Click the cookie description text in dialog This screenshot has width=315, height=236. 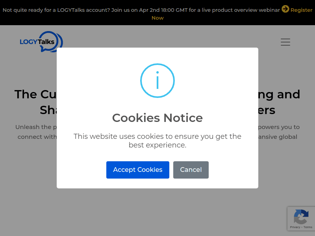click(157, 141)
